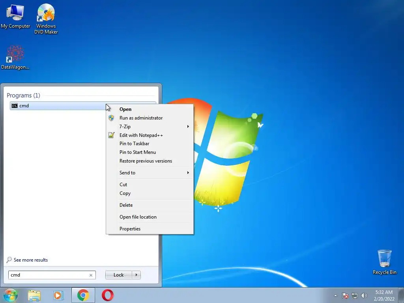Choose Run as administrator

[x=150, y=118]
